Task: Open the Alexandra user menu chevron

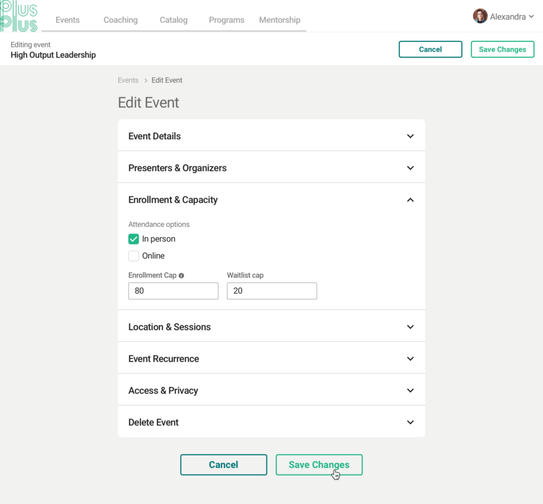Action: click(531, 16)
